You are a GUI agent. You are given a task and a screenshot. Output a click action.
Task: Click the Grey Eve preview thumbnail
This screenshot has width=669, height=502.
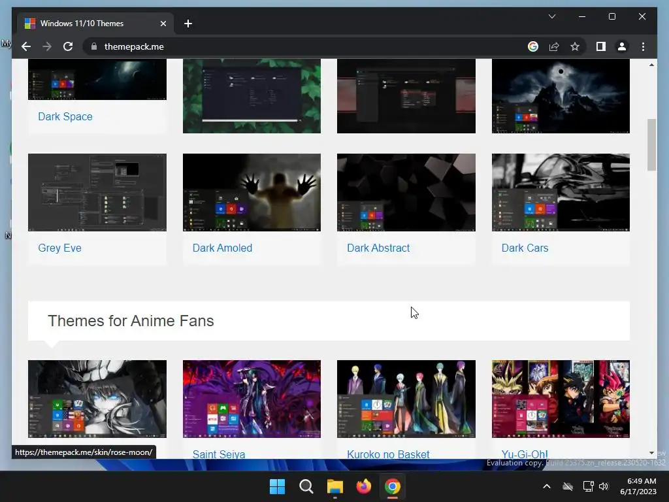point(97,193)
